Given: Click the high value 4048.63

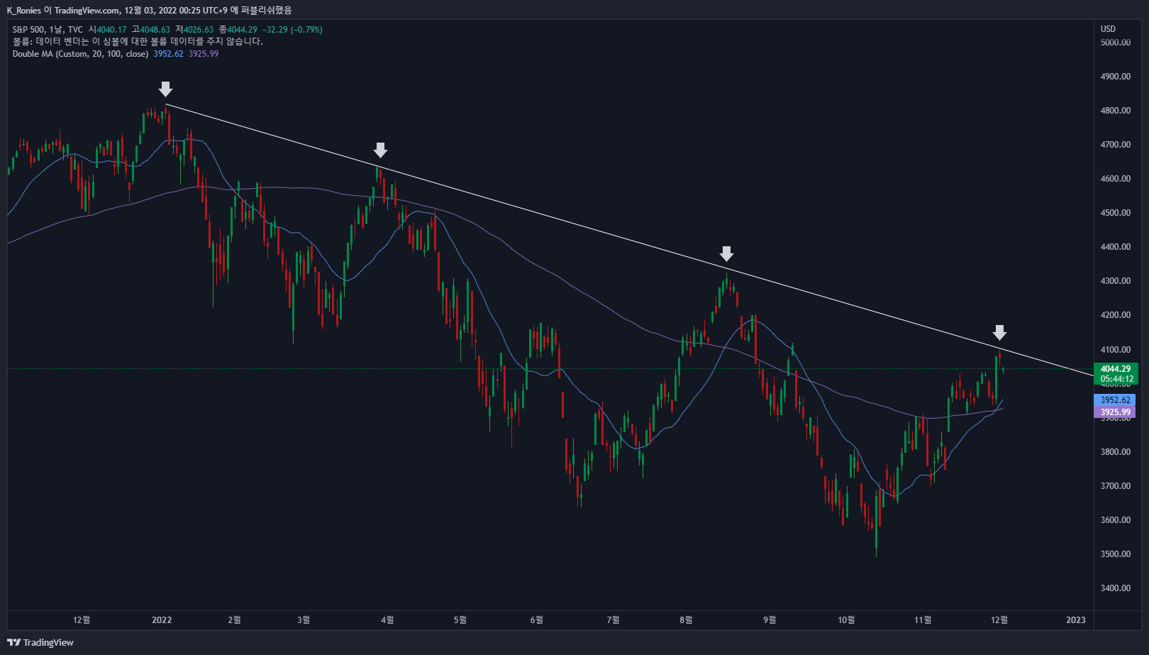Looking at the screenshot, I should (x=155, y=30).
